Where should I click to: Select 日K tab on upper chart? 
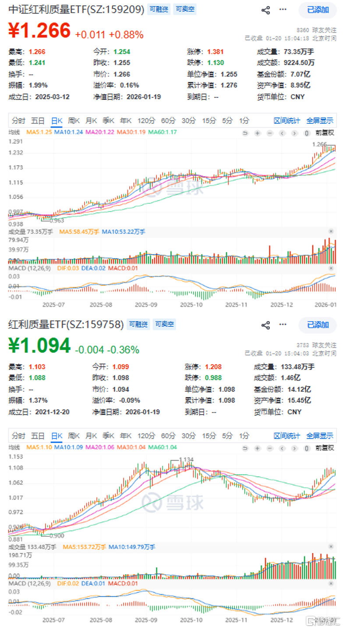click(57, 121)
